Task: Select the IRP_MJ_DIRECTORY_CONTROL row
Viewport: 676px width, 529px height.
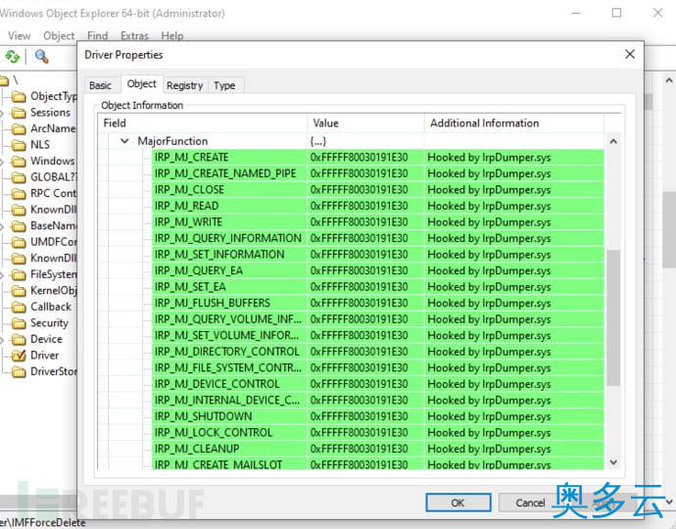Action: click(x=377, y=352)
